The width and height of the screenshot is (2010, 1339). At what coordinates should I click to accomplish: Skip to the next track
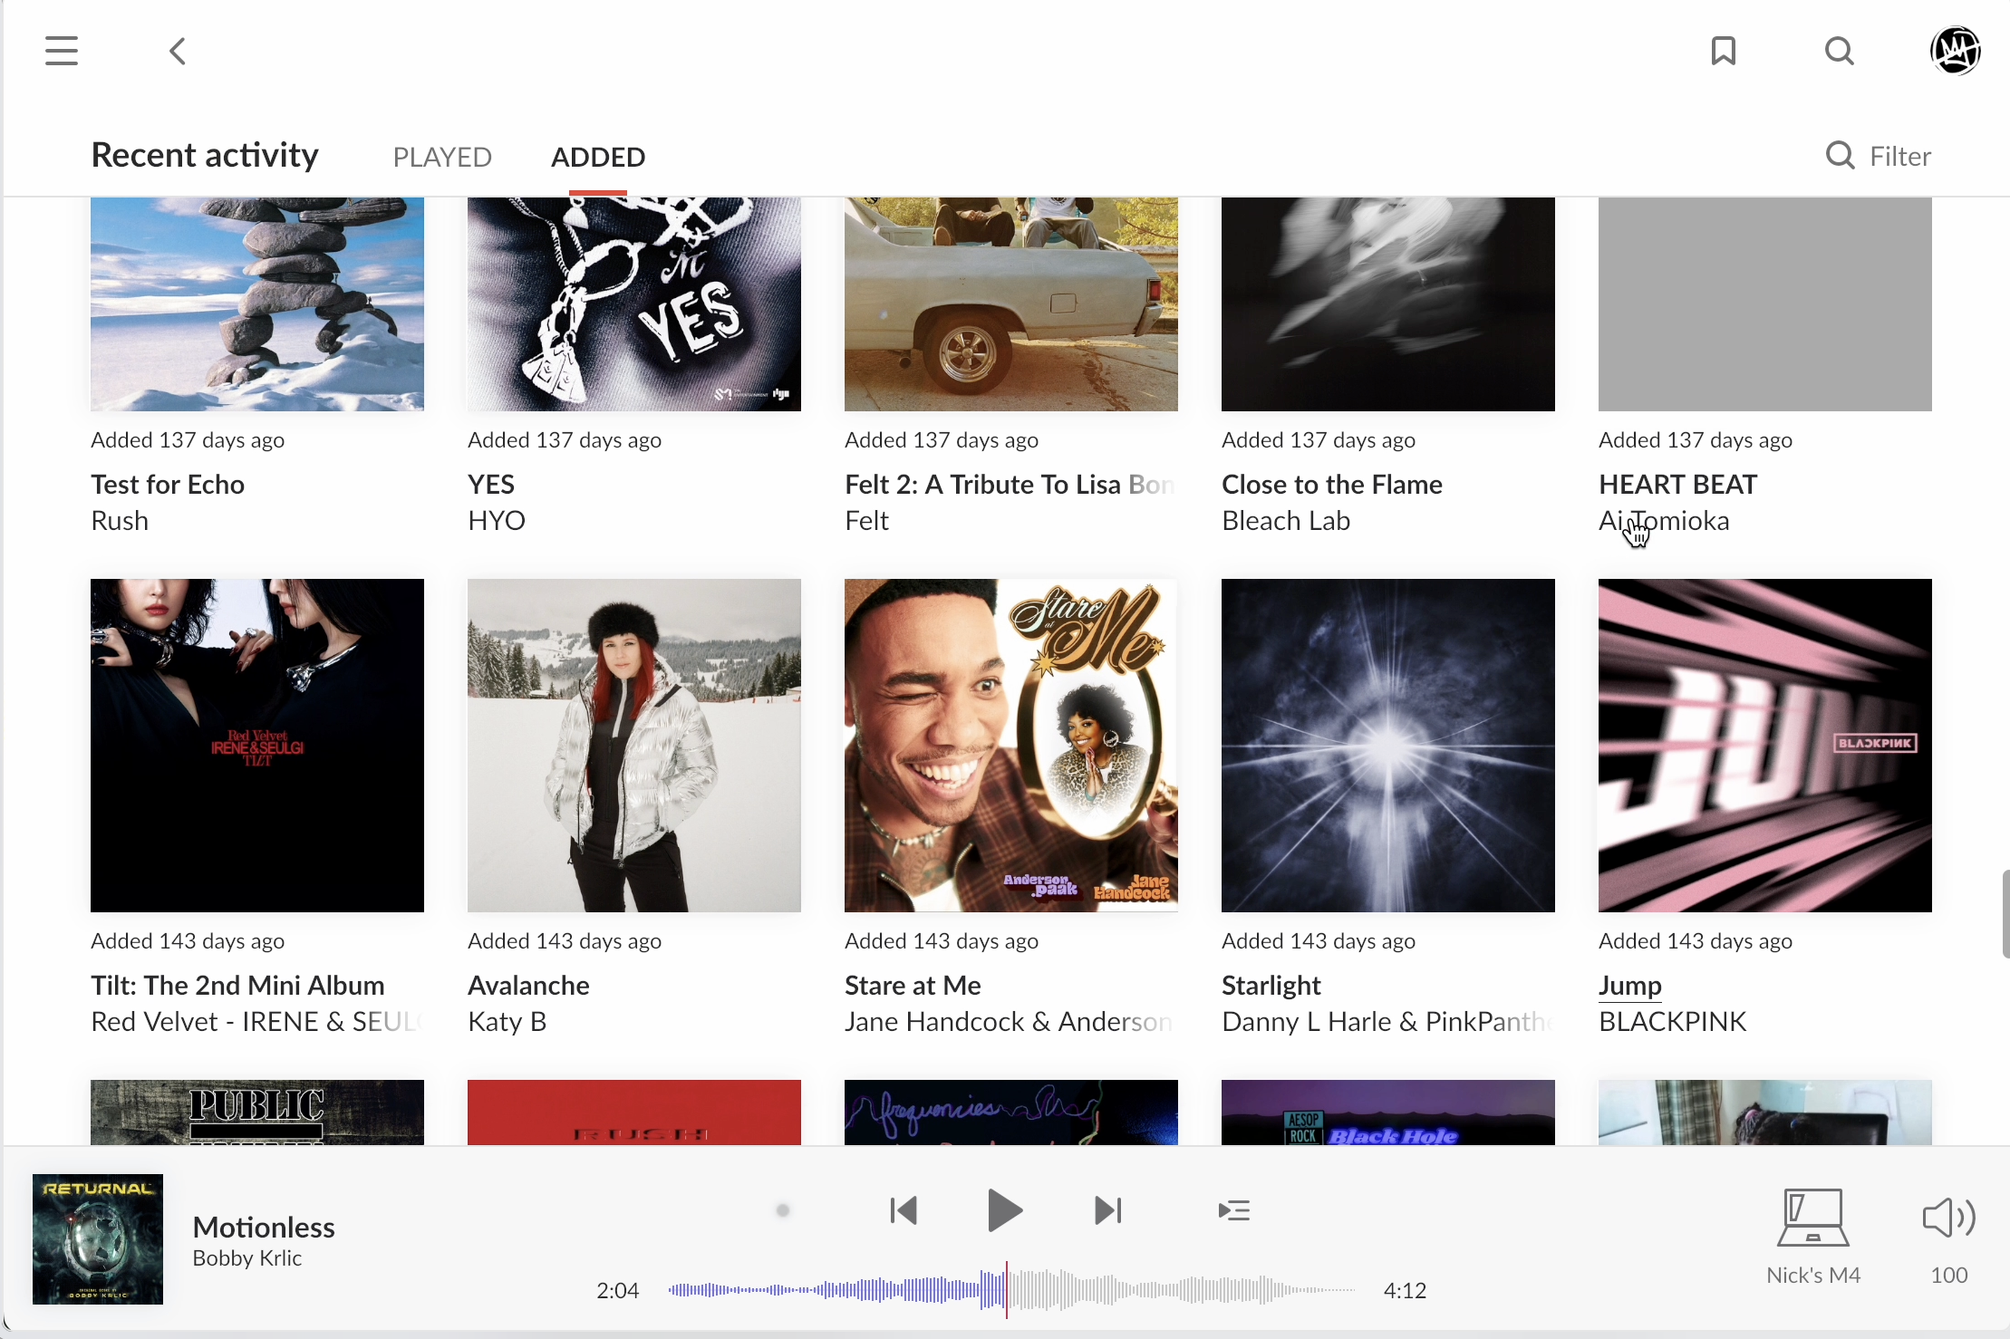(1108, 1210)
